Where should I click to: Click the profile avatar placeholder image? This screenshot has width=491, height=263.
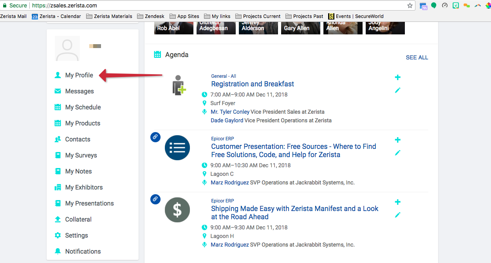67,48
